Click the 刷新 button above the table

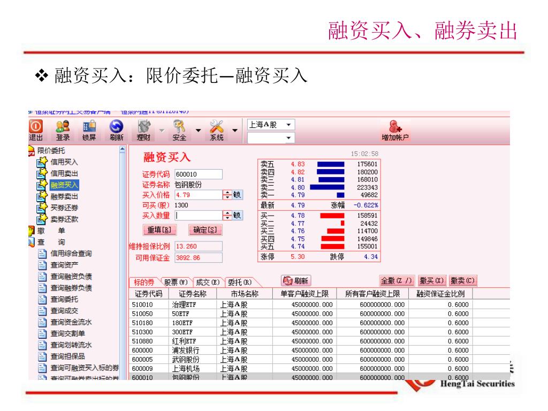pyautogui.click(x=296, y=280)
